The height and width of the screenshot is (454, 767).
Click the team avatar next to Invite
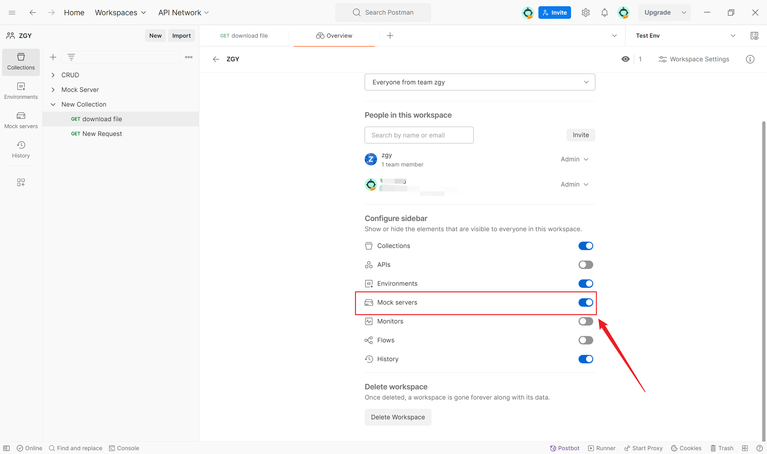click(x=528, y=13)
